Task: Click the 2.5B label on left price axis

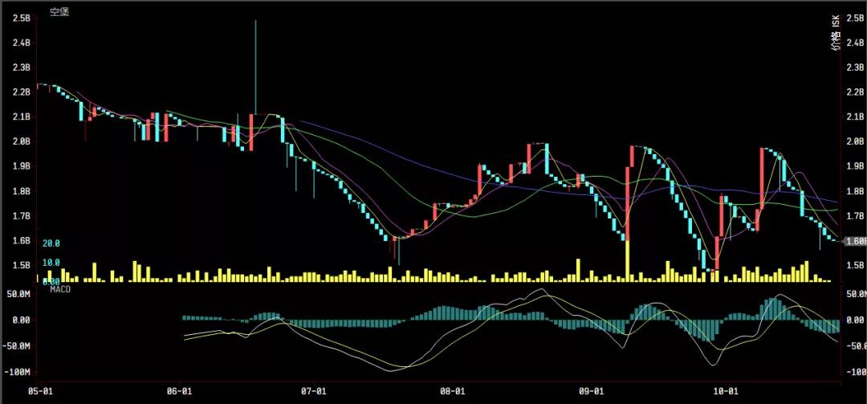Action: tap(19, 18)
